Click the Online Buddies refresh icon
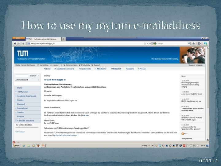This screenshot has height=166, width=221. pyautogui.click(x=17, y=125)
